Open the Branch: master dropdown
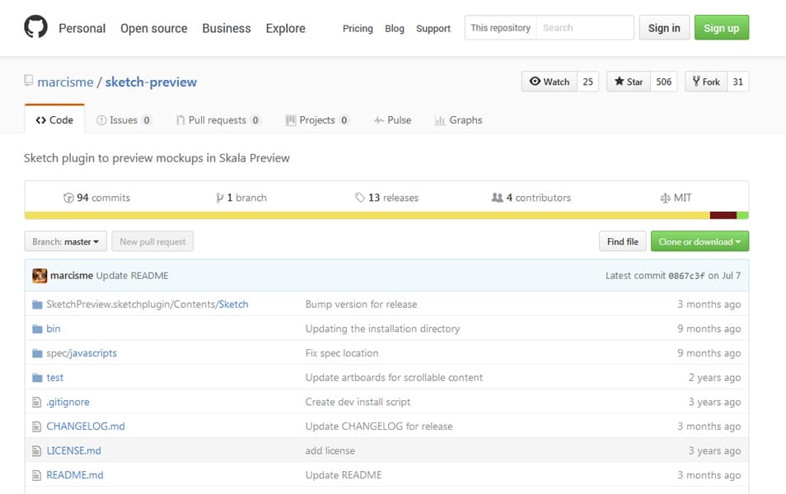This screenshot has height=494, width=786. click(x=66, y=242)
